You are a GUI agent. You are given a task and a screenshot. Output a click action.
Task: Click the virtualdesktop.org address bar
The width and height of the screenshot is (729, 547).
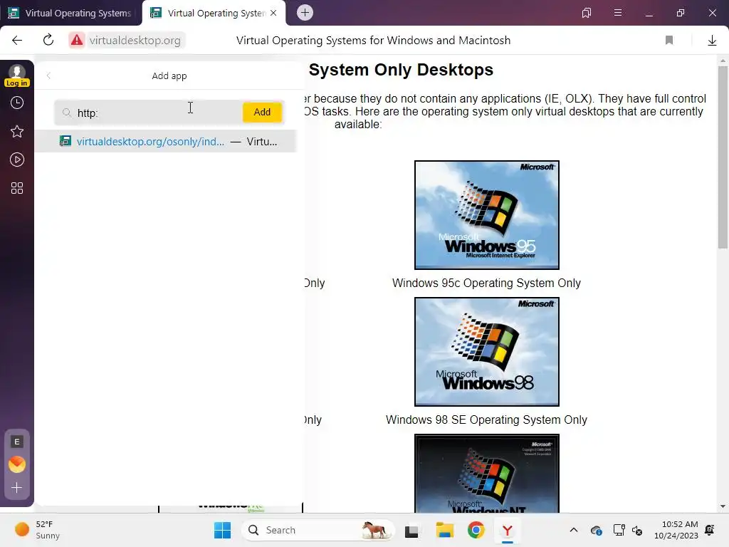pyautogui.click(x=135, y=41)
